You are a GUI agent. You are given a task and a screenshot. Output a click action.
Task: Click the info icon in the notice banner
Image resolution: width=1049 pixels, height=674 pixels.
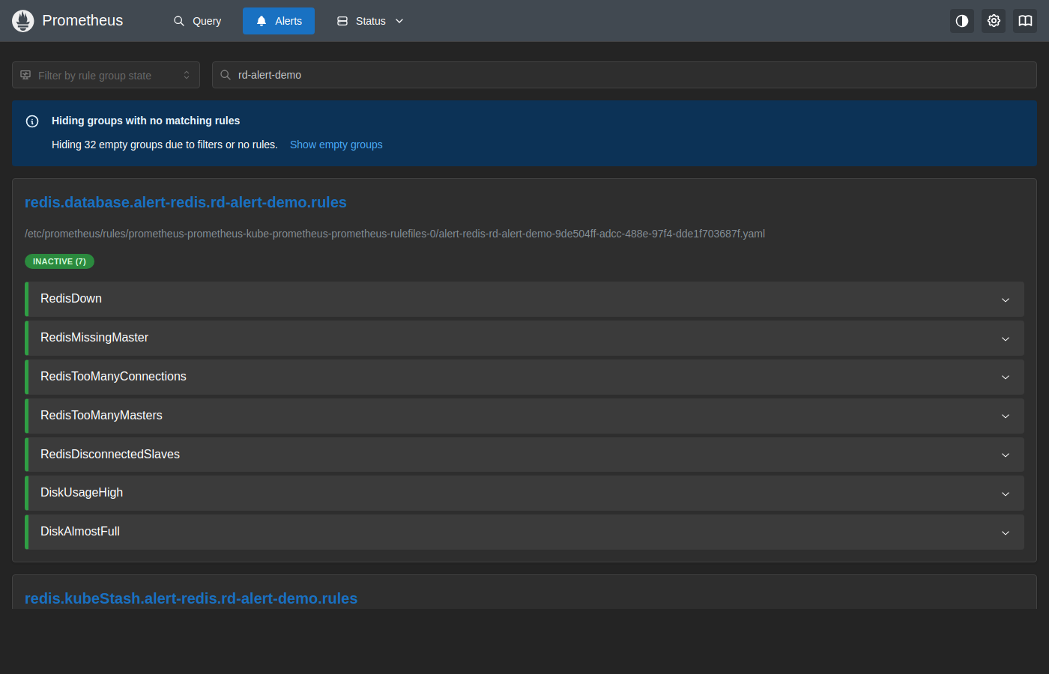pos(32,121)
